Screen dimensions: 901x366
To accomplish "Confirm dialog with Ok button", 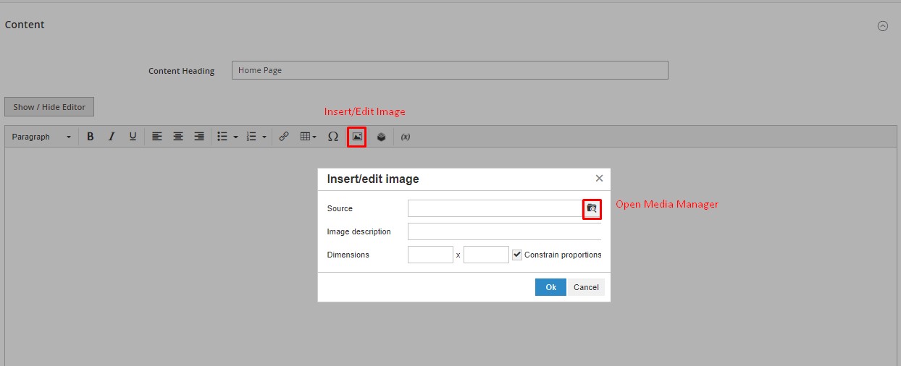I will 550,287.
